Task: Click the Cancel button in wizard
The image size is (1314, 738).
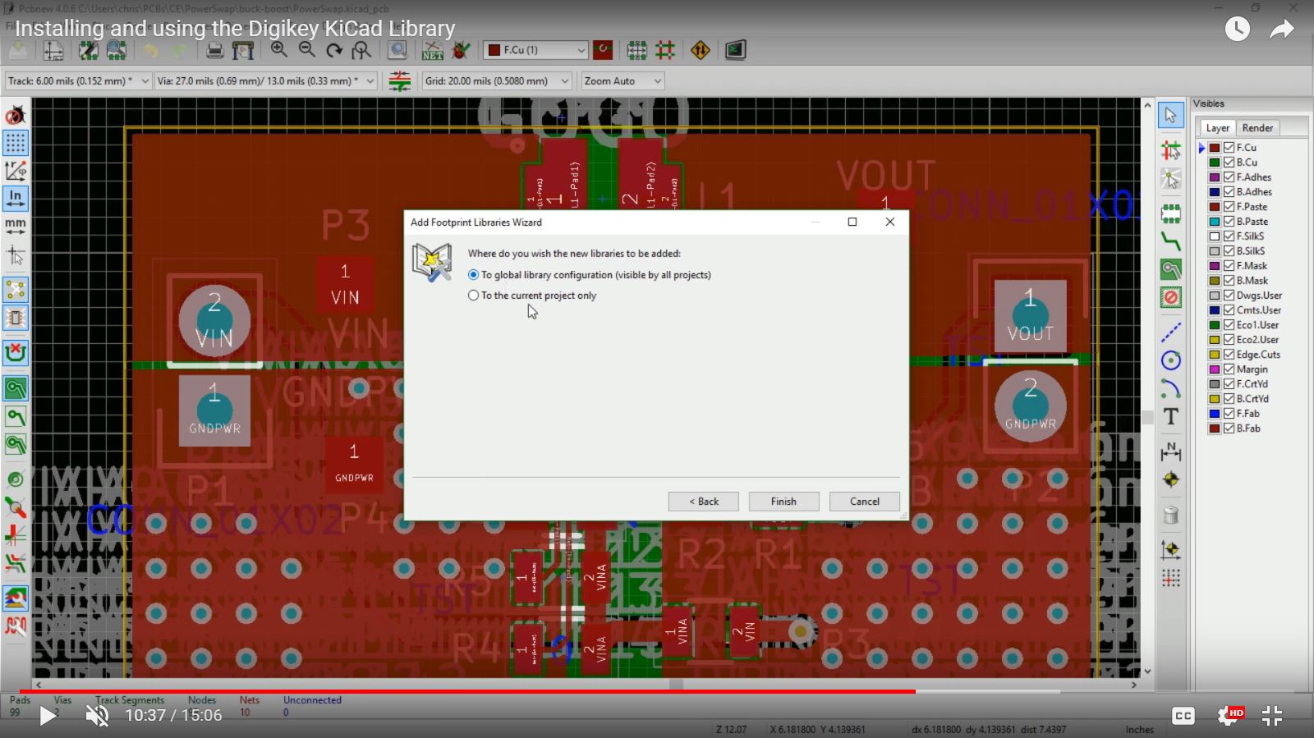Action: 864,502
